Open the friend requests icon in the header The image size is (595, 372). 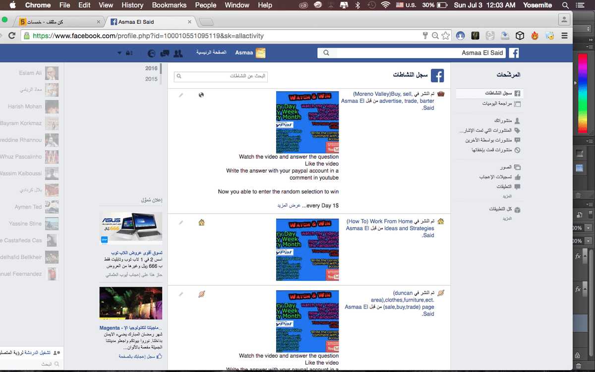point(178,53)
